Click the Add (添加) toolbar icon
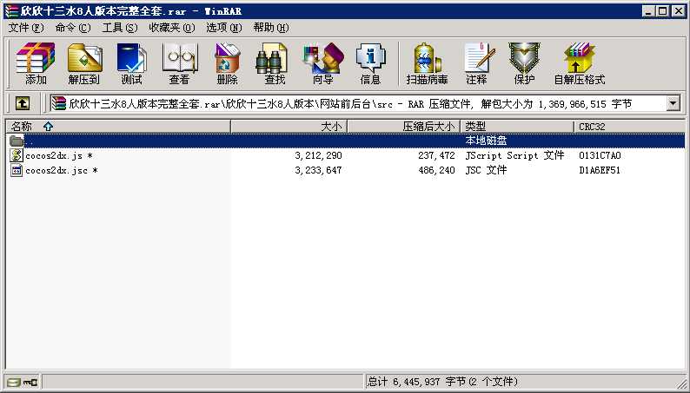The image size is (690, 393). coord(36,63)
